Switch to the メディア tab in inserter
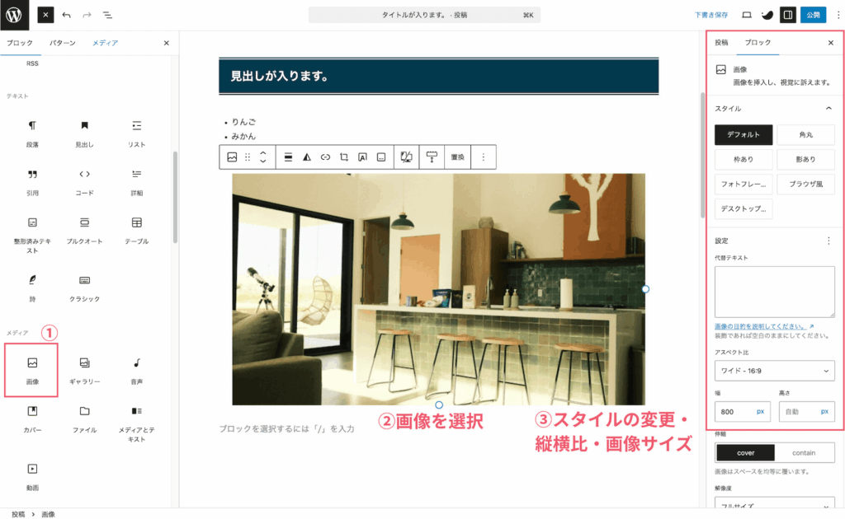The width and height of the screenshot is (845, 519). (x=105, y=43)
